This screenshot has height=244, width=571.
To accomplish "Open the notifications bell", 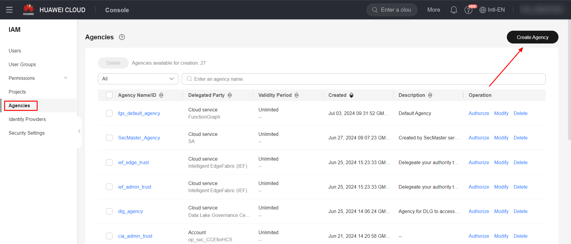I will click(x=453, y=10).
